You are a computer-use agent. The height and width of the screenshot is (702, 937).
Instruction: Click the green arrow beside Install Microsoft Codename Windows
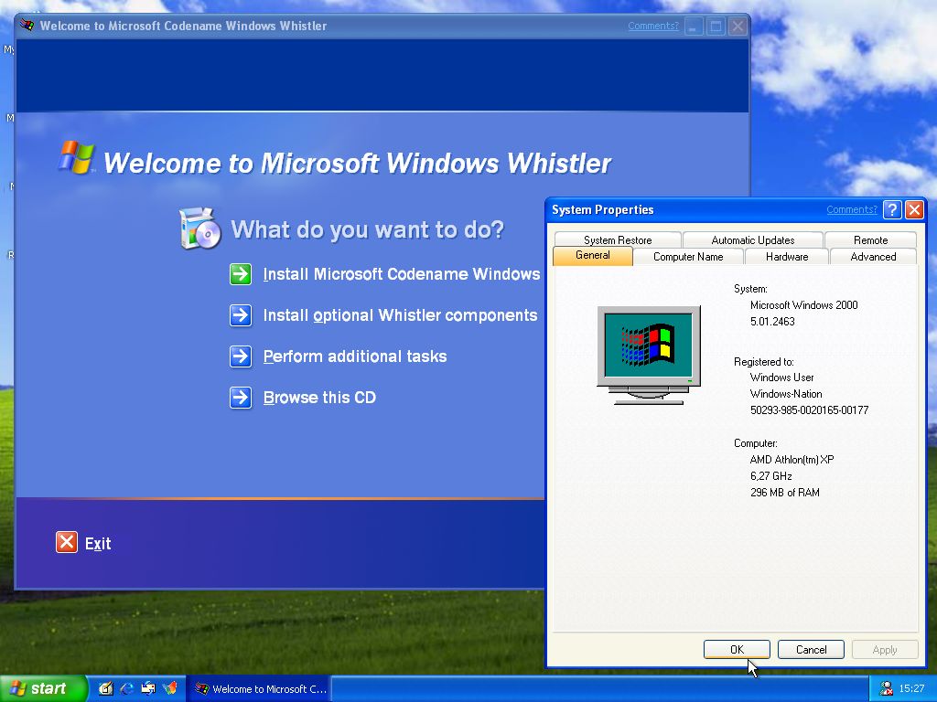tap(241, 274)
